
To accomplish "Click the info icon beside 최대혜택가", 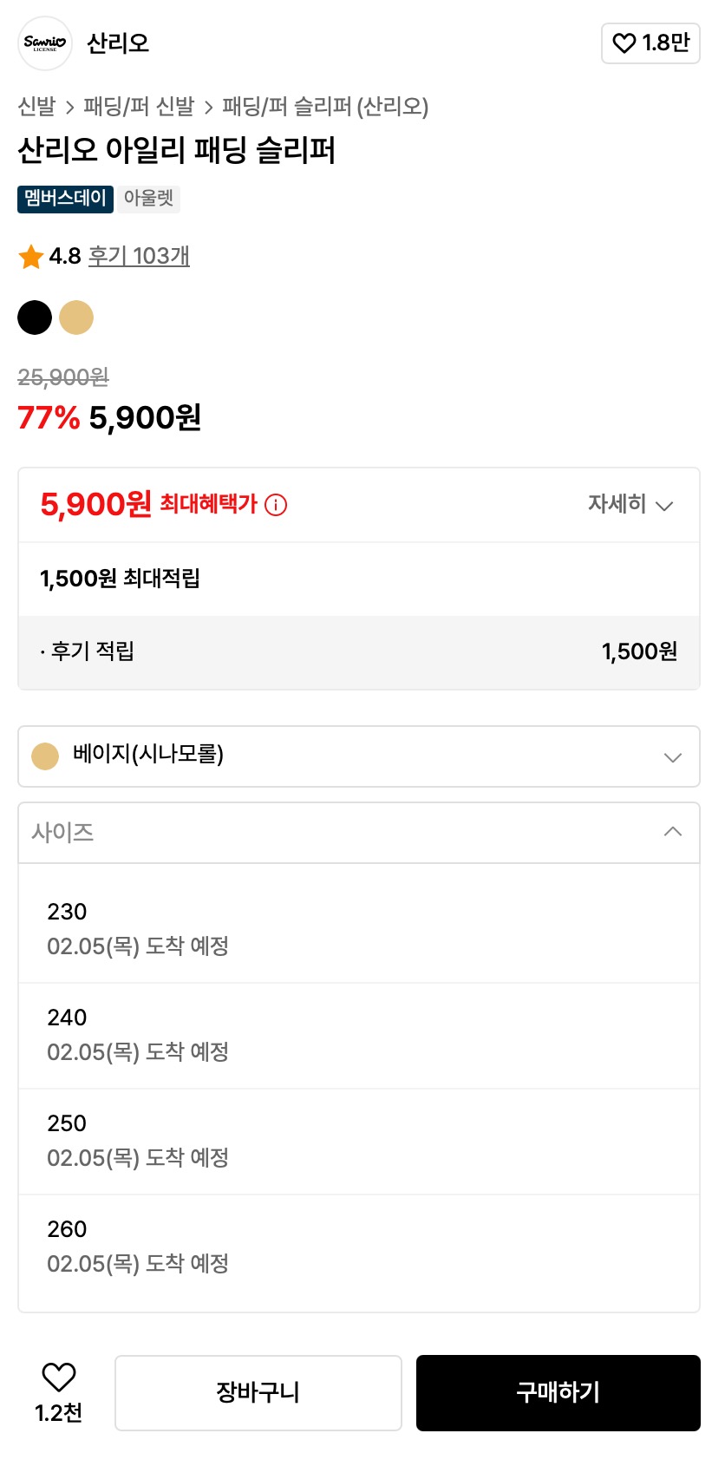I will (276, 505).
